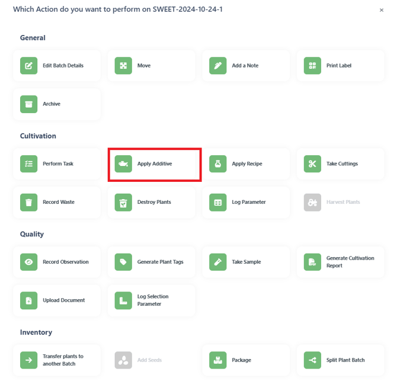Image resolution: width=397 pixels, height=381 pixels.
Task: Open Generate Cultivation Report
Action: [341, 262]
